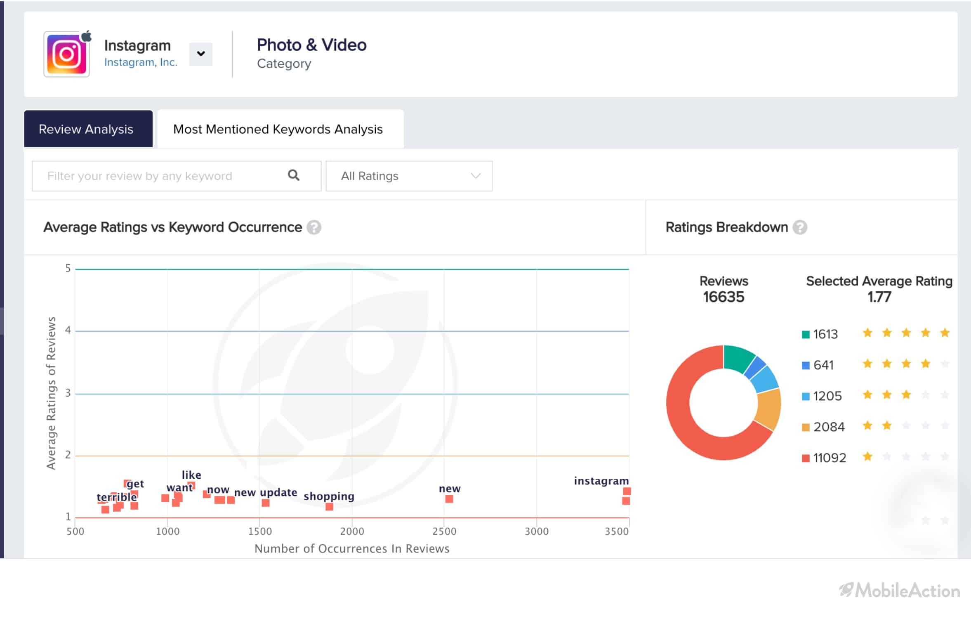This screenshot has width=971, height=619.
Task: Toggle the light-blue 1205 legend swatch
Action: pyautogui.click(x=805, y=396)
